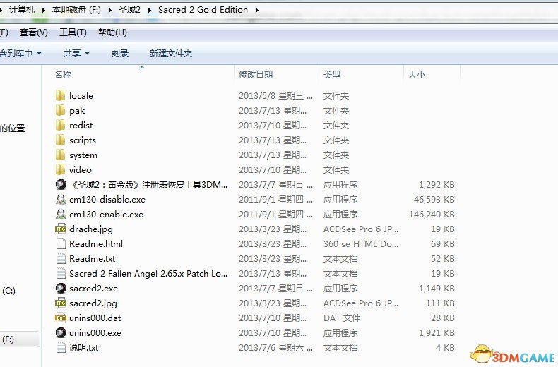This screenshot has height=367, width=558.
Task: Expand the arrow after Sacred 2 Gold Edition
Action: (x=256, y=10)
